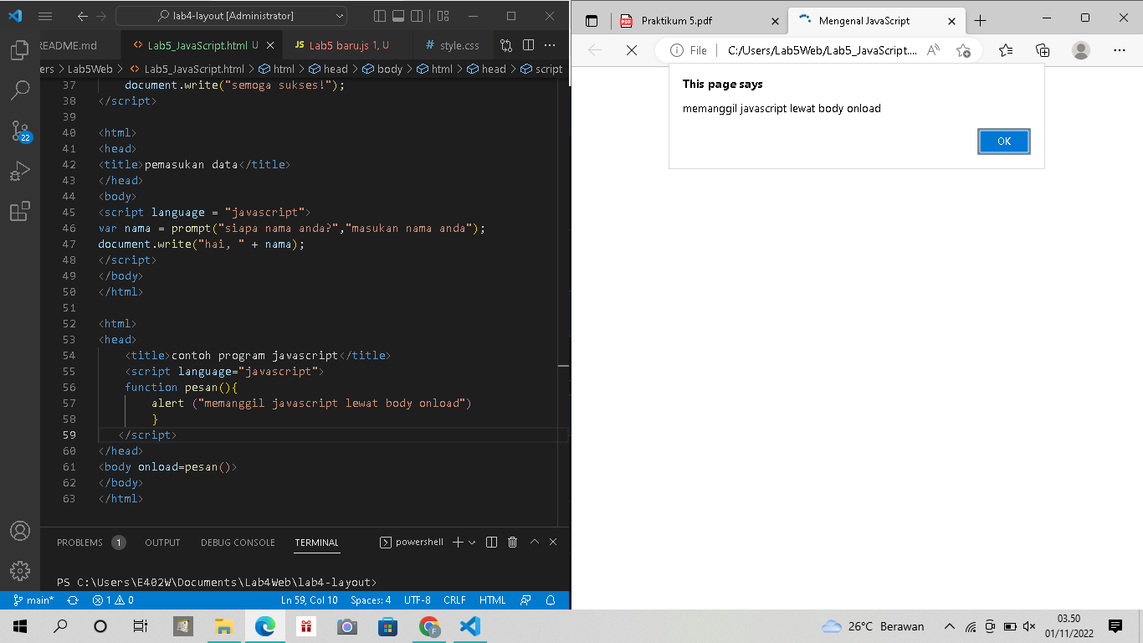Open the main* branch picker in status bar

33,600
